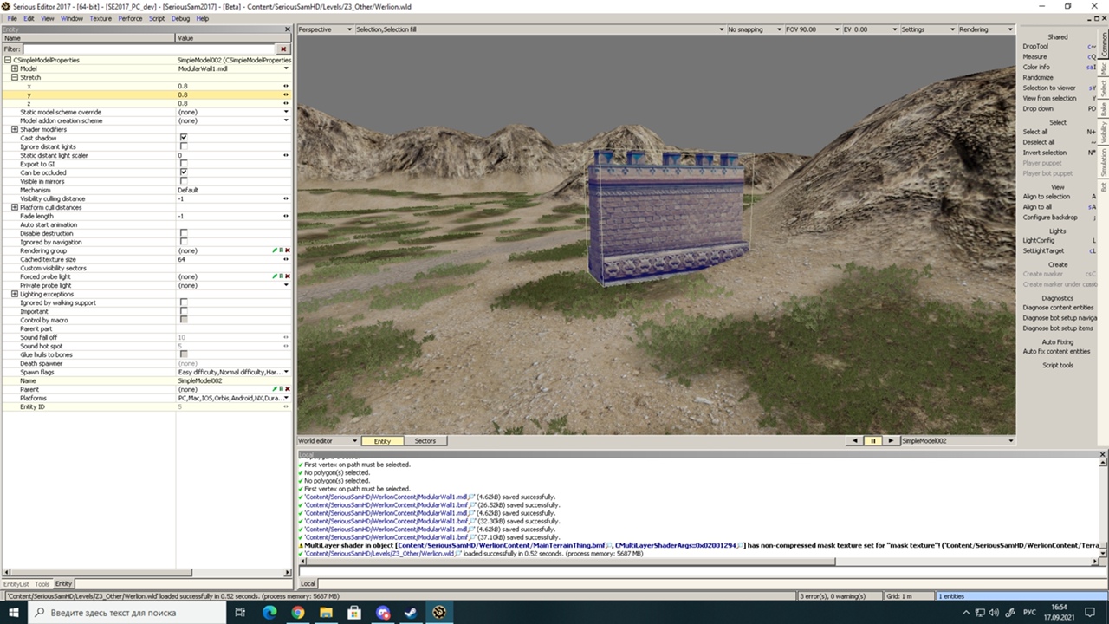
Task: Close the Local log panel
Action: pos(1104,454)
